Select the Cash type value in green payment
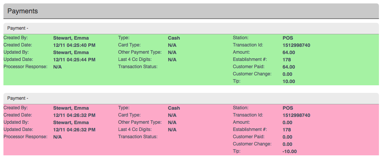Screen dimensions: 382x158 coord(174,38)
